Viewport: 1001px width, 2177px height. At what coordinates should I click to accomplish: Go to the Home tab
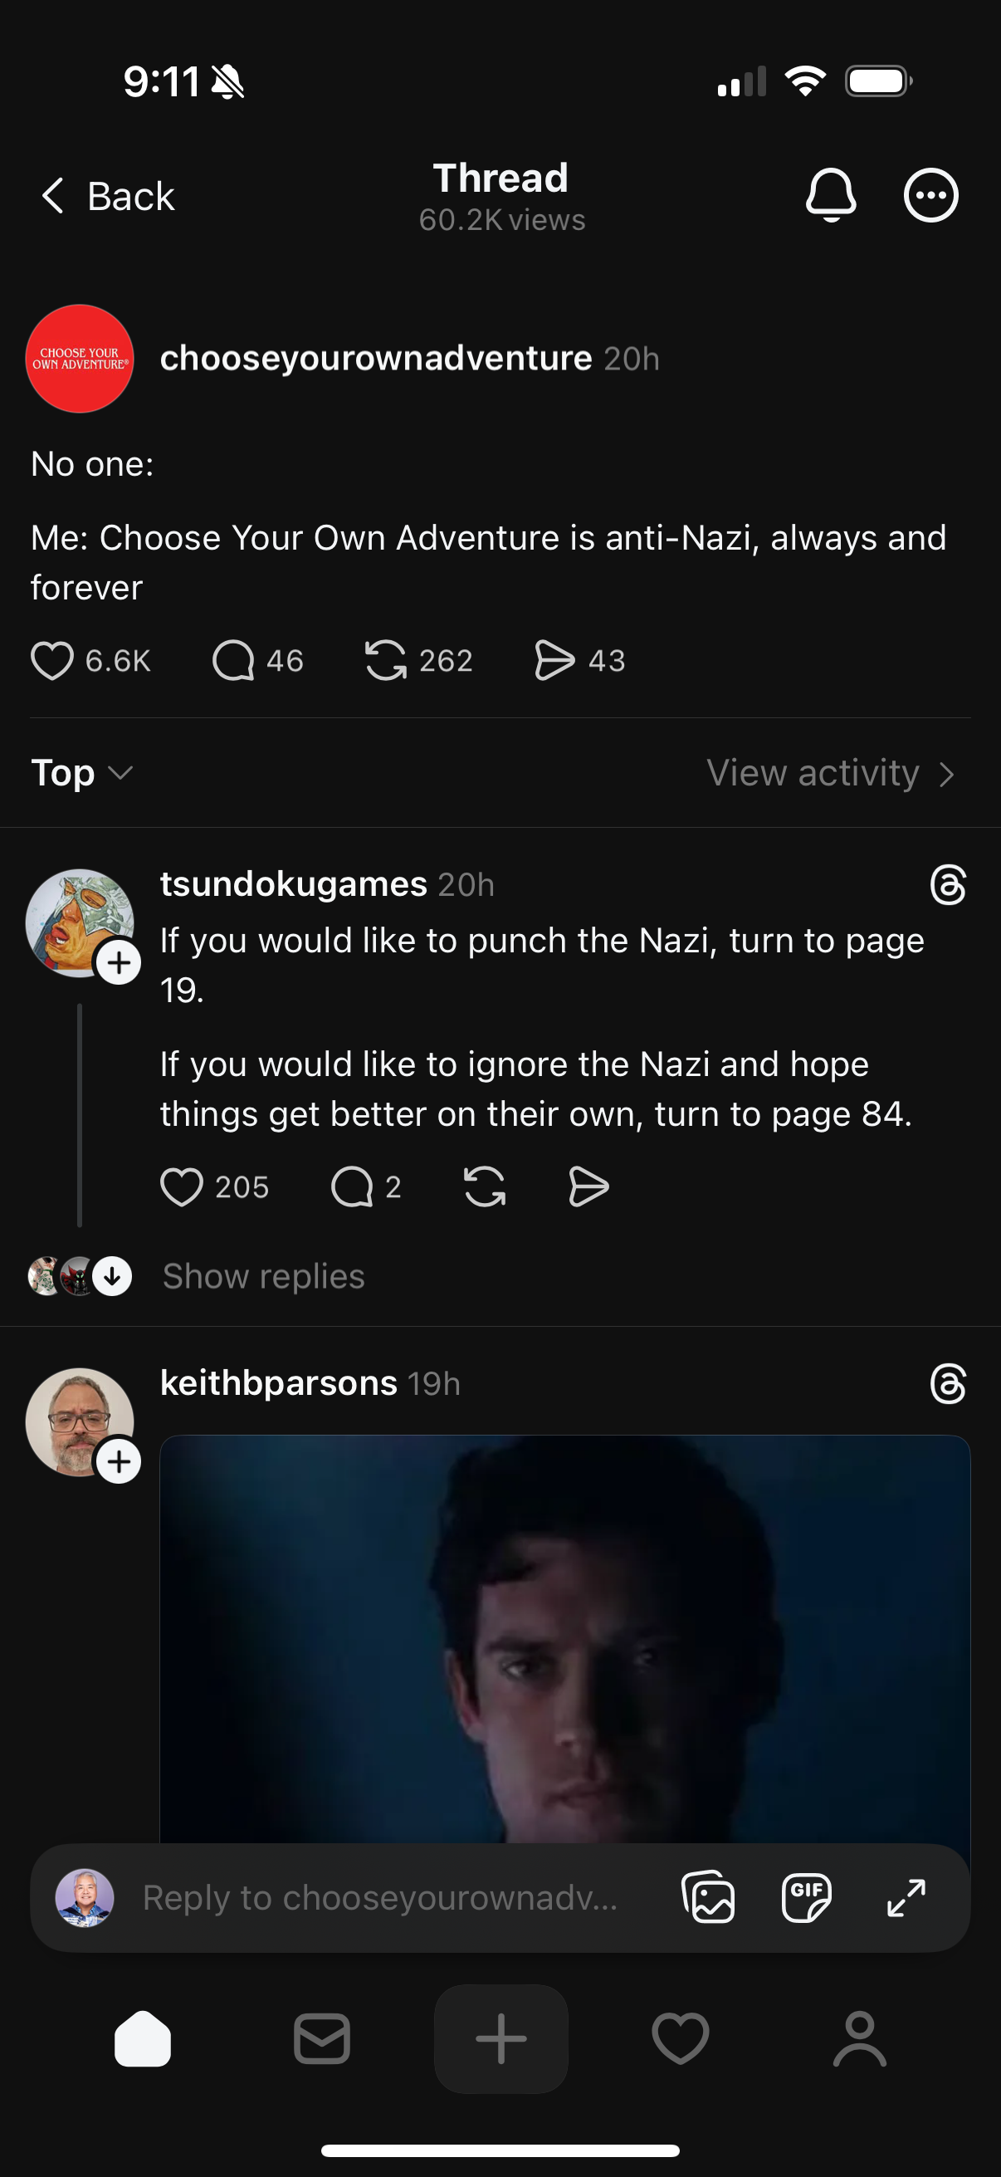point(143,2038)
